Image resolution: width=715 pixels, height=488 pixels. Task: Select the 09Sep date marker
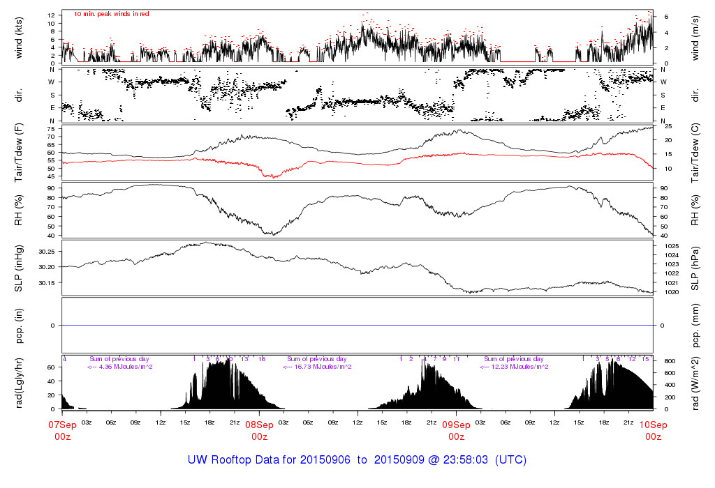click(456, 424)
